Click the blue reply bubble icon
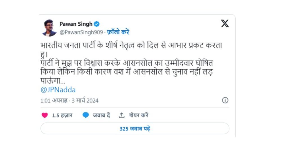Screen dimensions: 288x151 86,115
